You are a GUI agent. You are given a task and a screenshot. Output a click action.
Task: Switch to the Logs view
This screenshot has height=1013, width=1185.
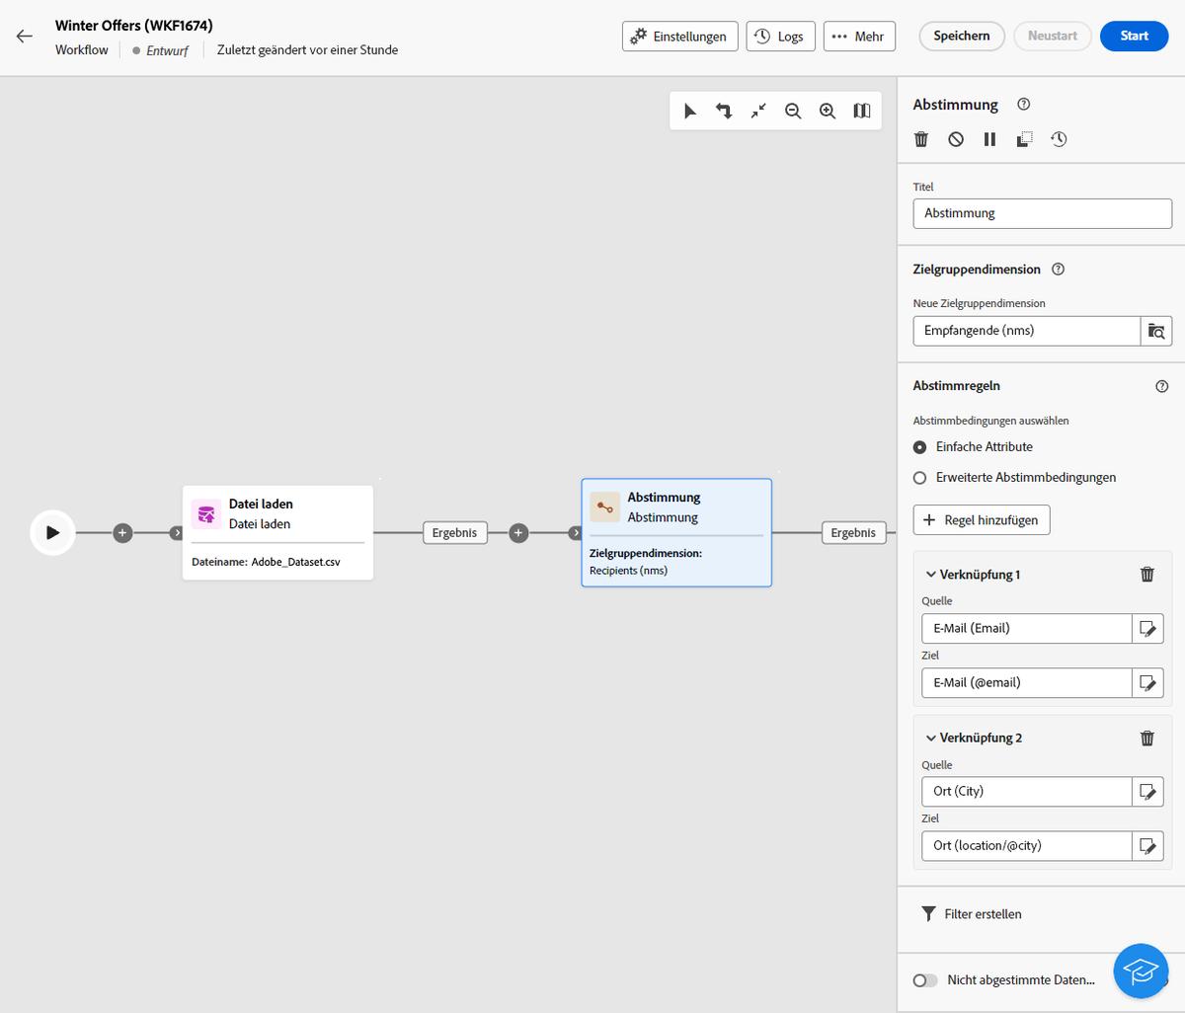coord(780,36)
